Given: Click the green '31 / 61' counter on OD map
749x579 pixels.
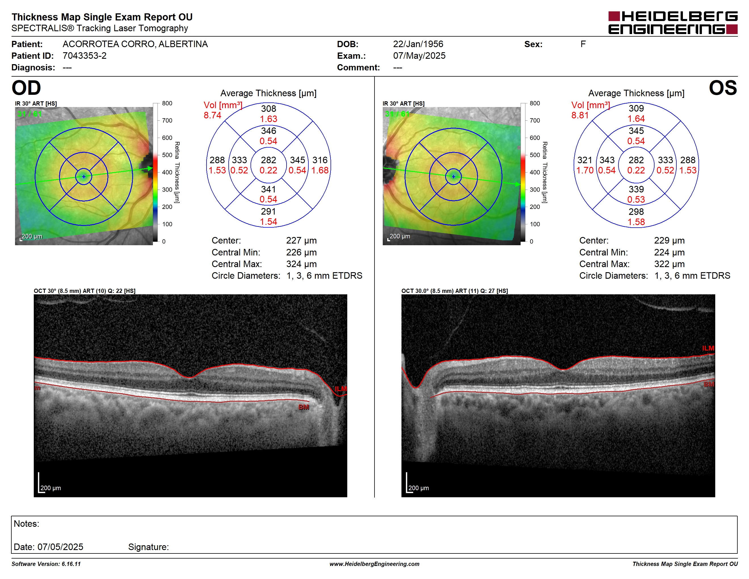Looking at the screenshot, I should point(30,114).
